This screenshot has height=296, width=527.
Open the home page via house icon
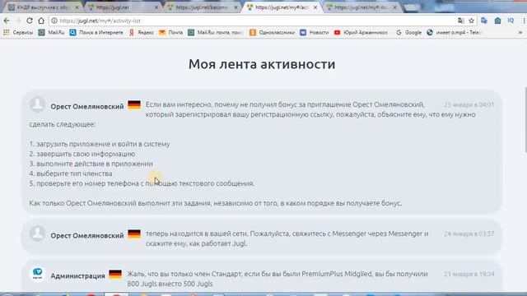point(41,21)
